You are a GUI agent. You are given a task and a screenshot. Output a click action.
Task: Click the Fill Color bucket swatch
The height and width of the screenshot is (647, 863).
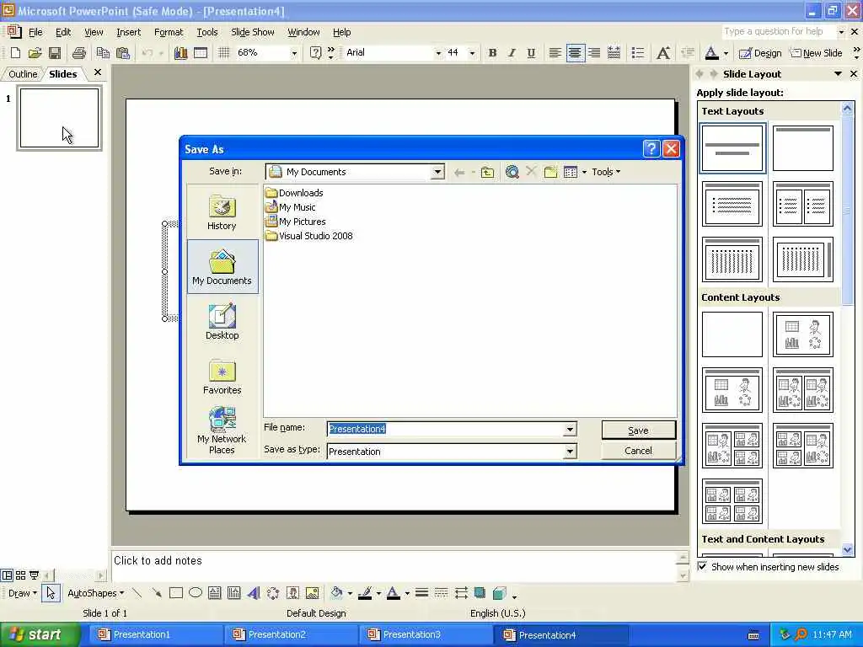click(x=336, y=593)
